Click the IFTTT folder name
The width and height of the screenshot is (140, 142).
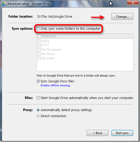click(45, 45)
